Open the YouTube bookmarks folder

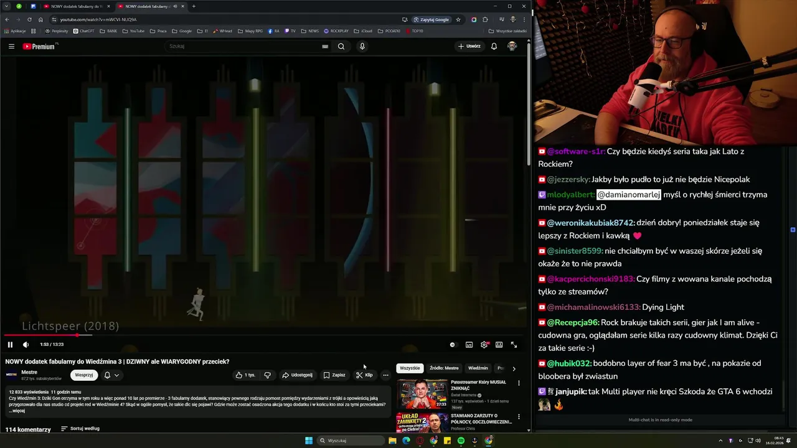133,30
